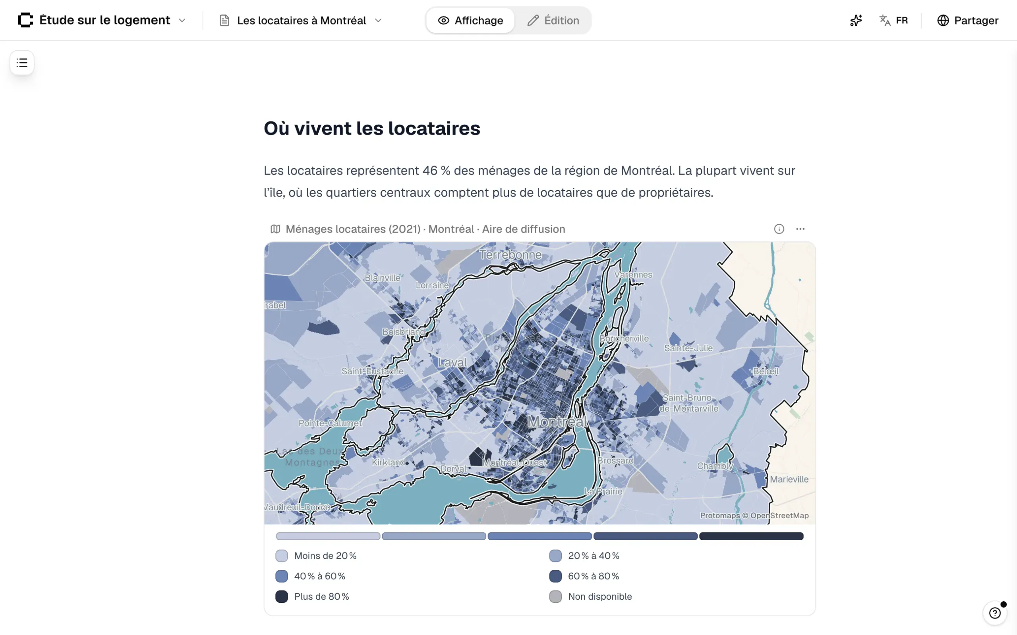The height and width of the screenshot is (635, 1017).
Task: Click the Montréal label on the map
Action: (x=557, y=421)
